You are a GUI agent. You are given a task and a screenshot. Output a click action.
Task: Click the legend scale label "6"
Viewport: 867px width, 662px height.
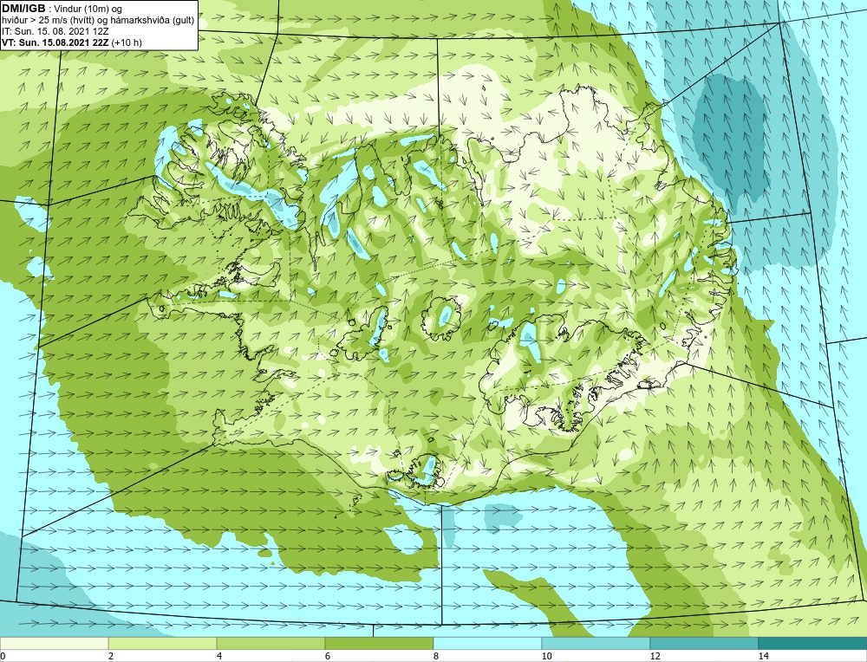point(328,656)
